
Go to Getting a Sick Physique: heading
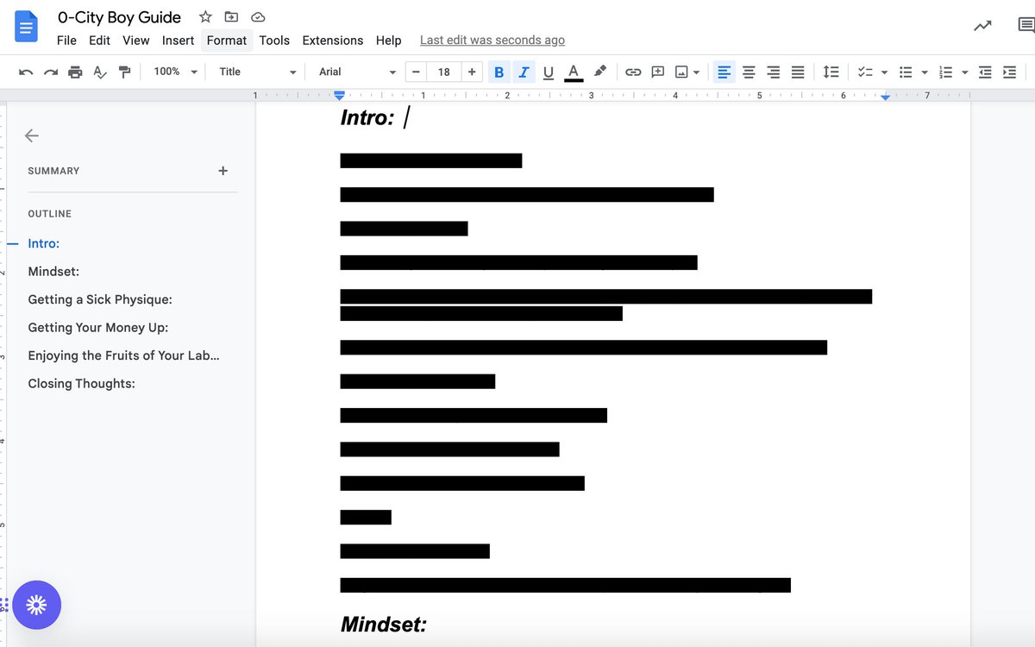[x=100, y=299]
